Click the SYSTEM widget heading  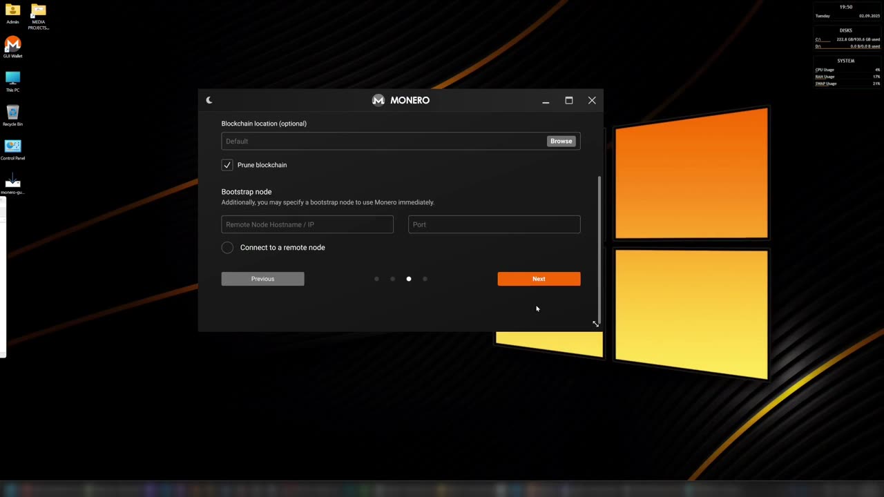(x=846, y=61)
